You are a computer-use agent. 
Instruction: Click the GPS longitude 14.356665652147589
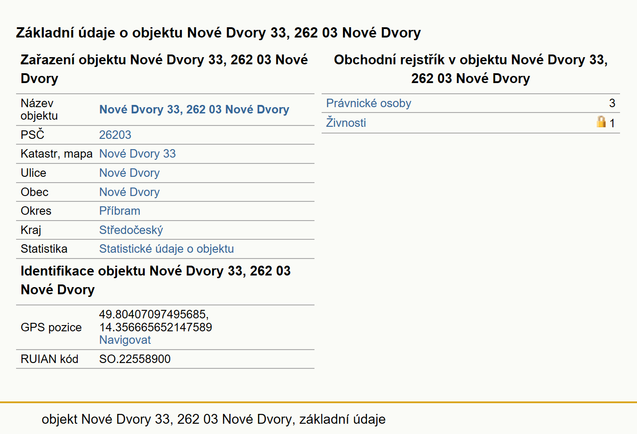(x=155, y=327)
